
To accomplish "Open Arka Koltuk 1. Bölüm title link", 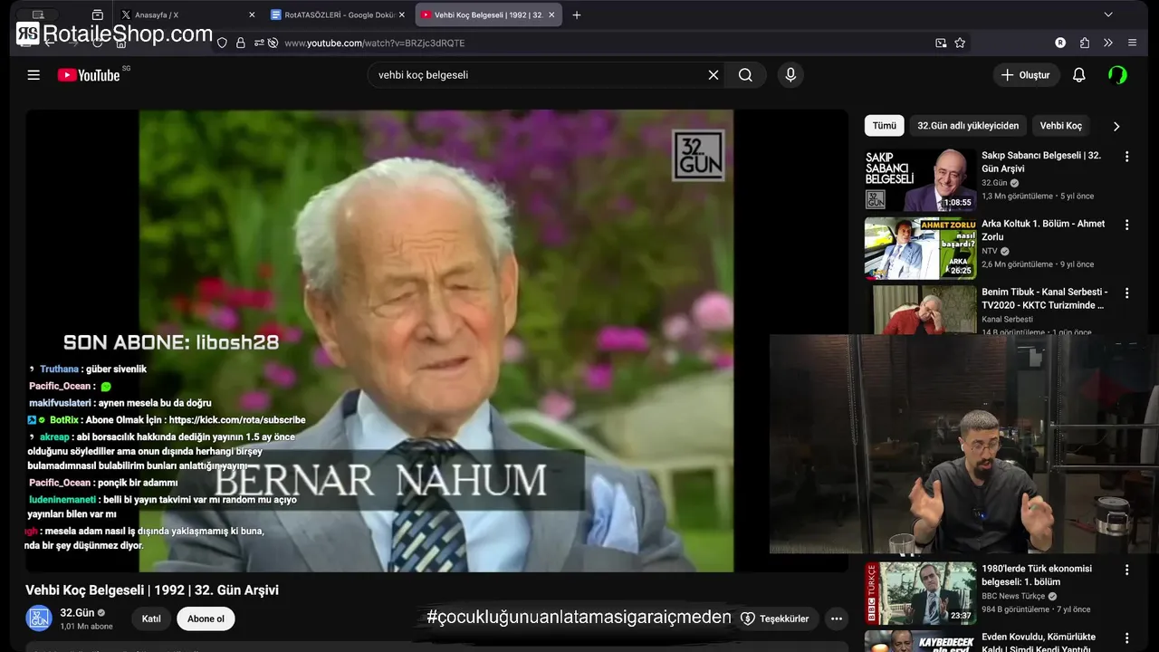I will pyautogui.click(x=1043, y=230).
